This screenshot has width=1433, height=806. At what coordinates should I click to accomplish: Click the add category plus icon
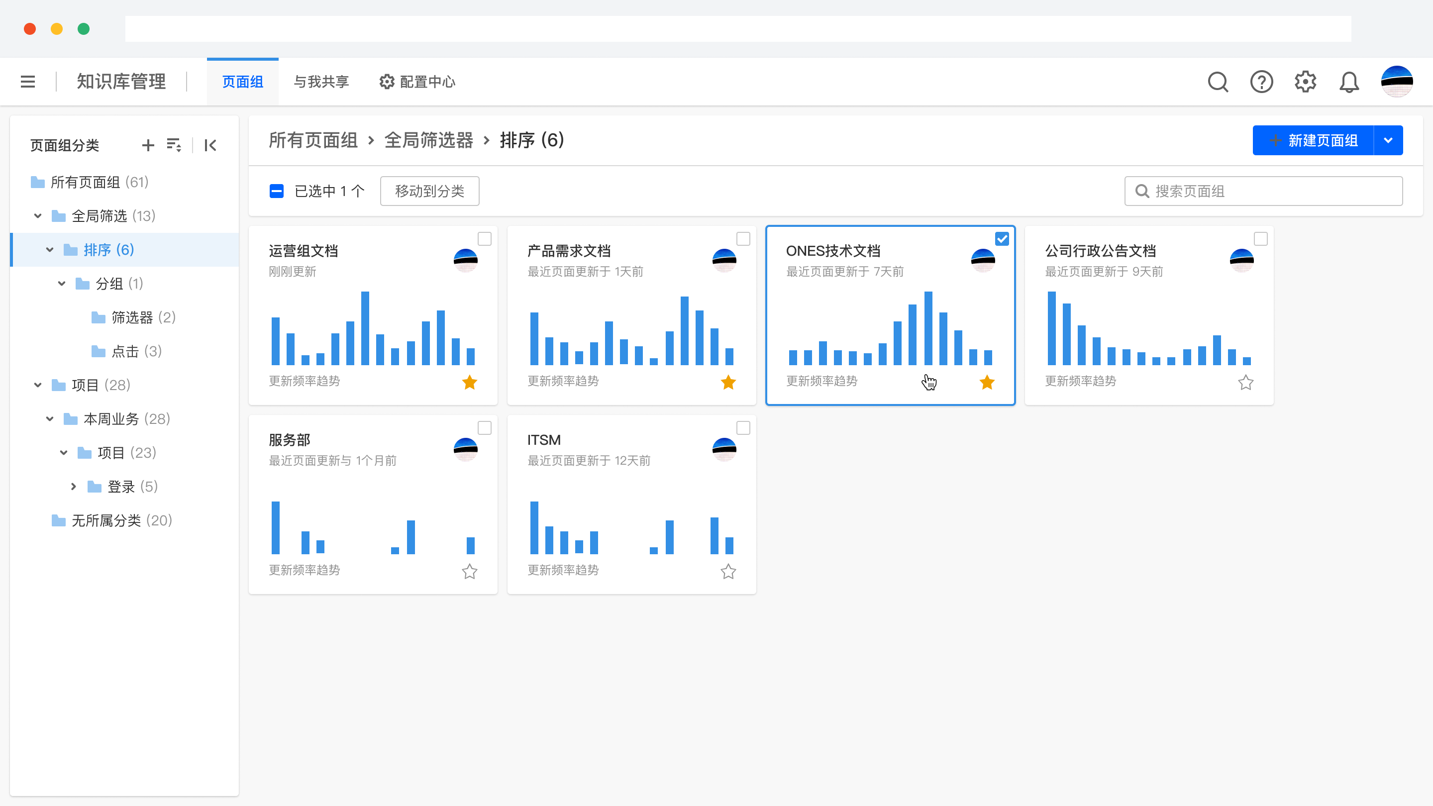148,145
